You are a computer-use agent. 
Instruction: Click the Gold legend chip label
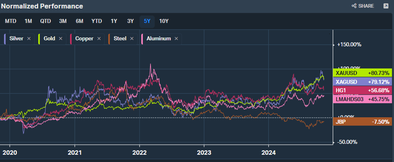pyautogui.click(x=49, y=39)
